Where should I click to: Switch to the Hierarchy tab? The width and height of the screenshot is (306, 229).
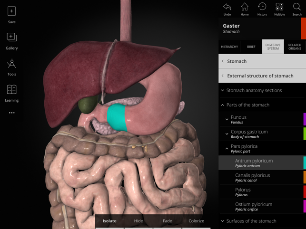point(229,47)
